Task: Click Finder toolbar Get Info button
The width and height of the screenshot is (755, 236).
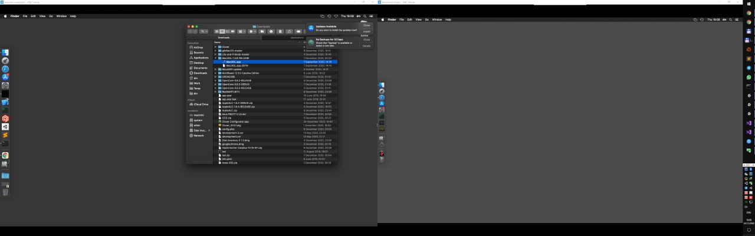Action: point(271,31)
